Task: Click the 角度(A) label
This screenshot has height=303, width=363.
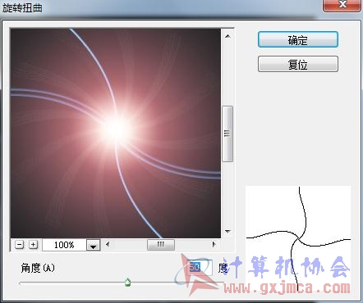Action: 38,268
